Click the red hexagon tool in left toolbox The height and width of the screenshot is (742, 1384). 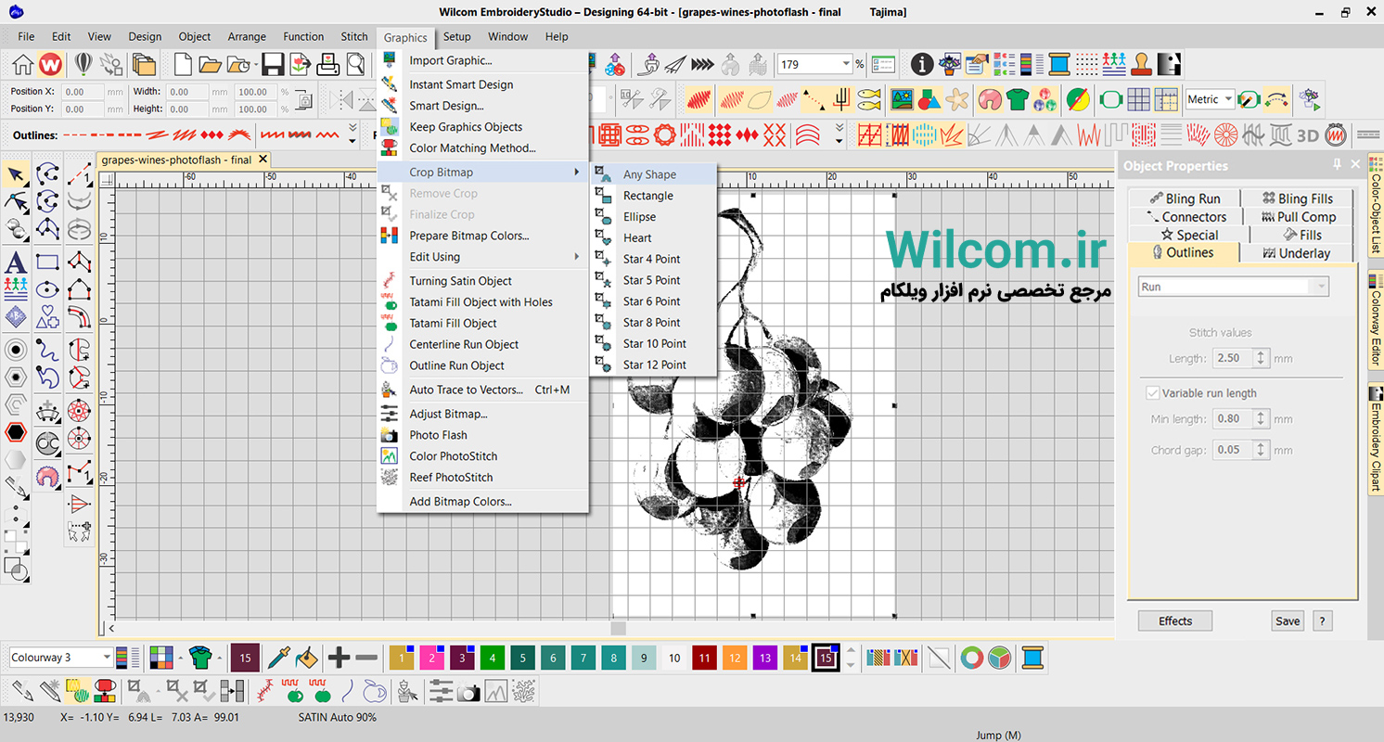[16, 432]
